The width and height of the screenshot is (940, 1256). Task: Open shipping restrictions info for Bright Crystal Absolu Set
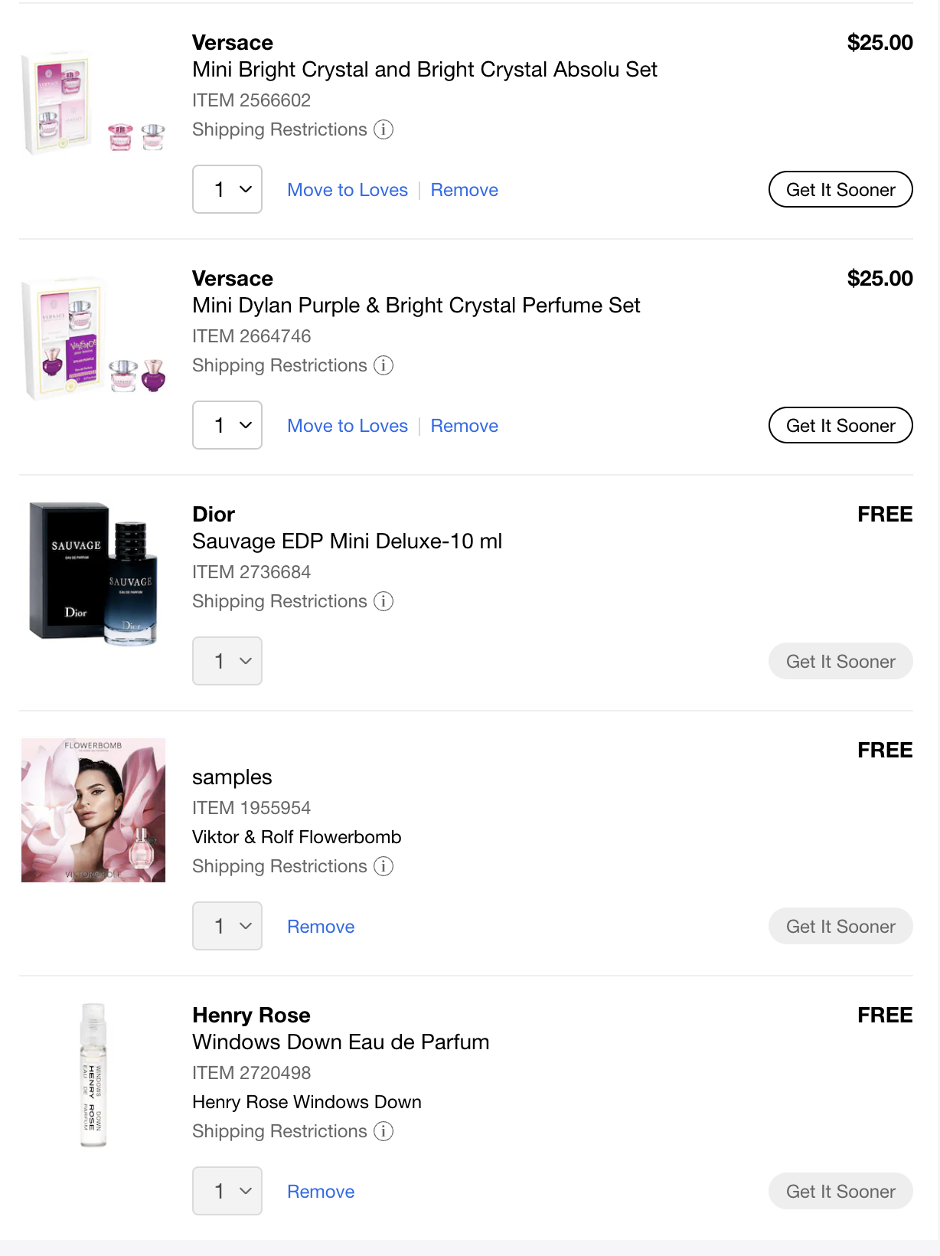pyautogui.click(x=384, y=129)
